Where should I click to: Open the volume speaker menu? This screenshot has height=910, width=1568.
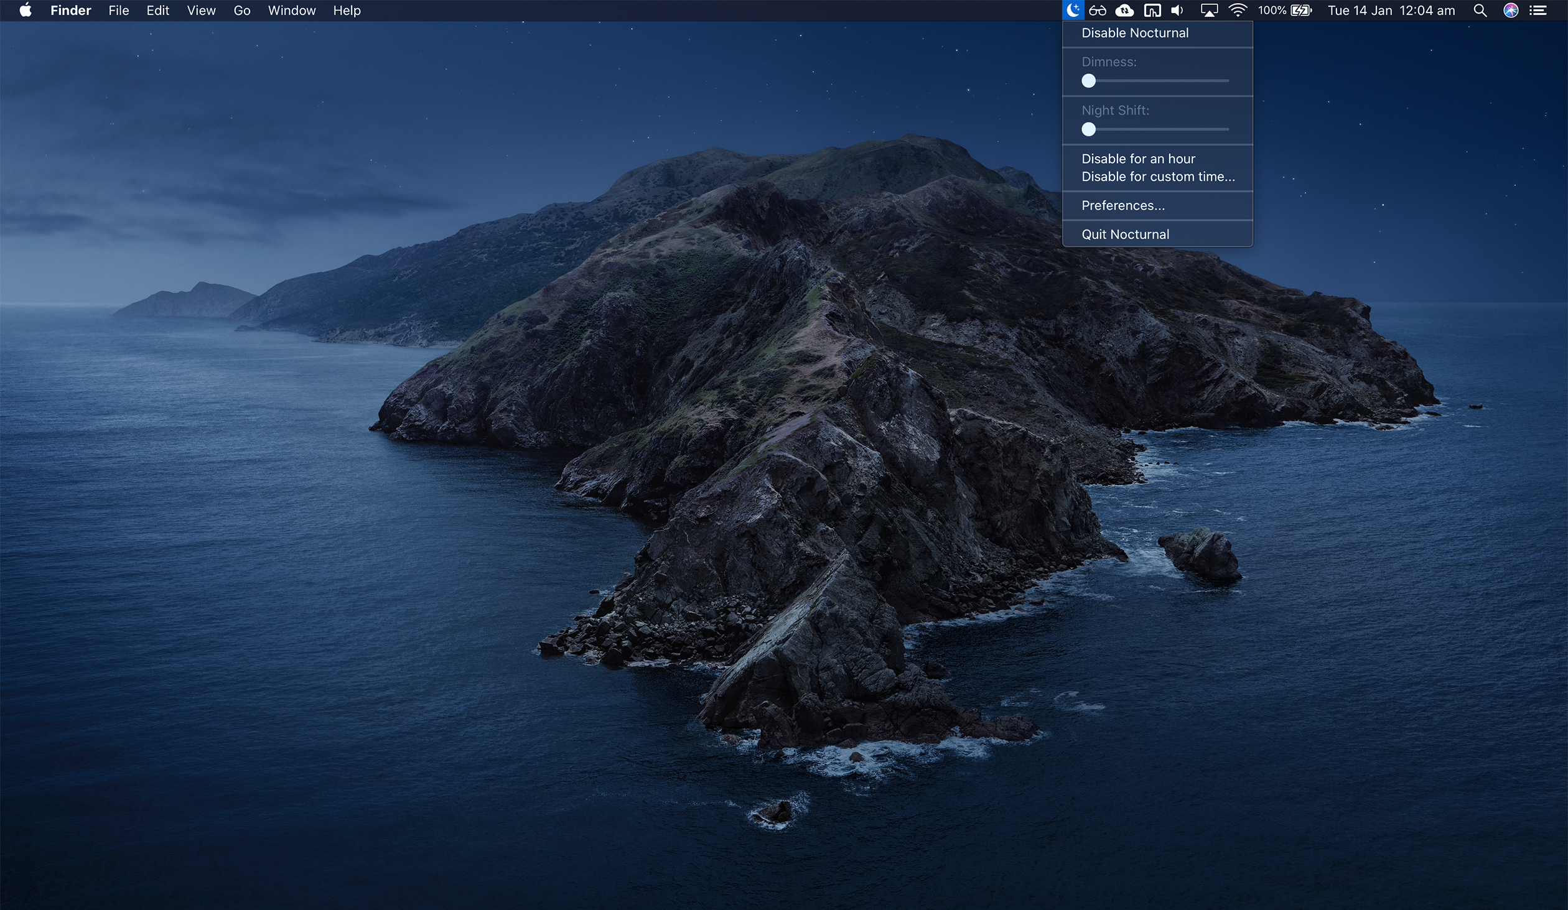click(x=1177, y=11)
